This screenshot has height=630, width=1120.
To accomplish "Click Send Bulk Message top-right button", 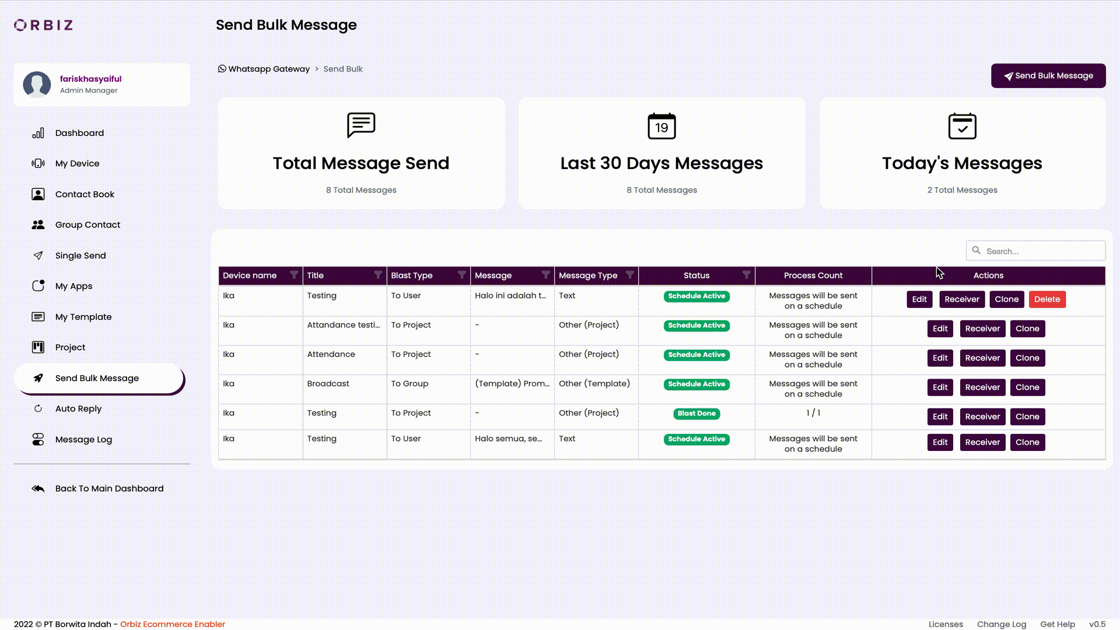I will [1048, 75].
